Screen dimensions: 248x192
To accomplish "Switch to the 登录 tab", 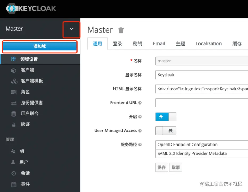I will (117, 43).
